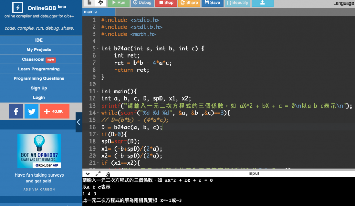Click the plus 40.6K share counter

click(54, 111)
